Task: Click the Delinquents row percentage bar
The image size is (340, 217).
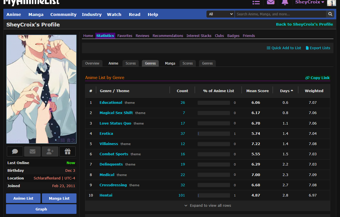Action: (x=214, y=164)
